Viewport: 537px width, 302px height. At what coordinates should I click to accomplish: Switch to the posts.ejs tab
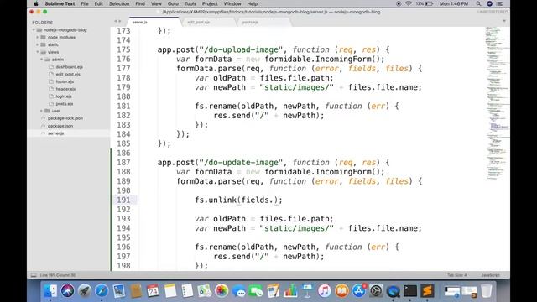[263, 22]
